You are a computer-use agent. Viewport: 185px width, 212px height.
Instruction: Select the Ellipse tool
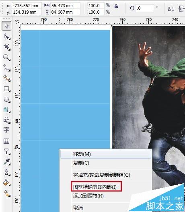(x=6, y=100)
